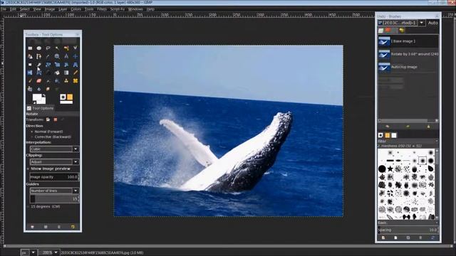Select the Bucket Fill tool
Viewport: 456px width, 256px height.
click(57, 73)
